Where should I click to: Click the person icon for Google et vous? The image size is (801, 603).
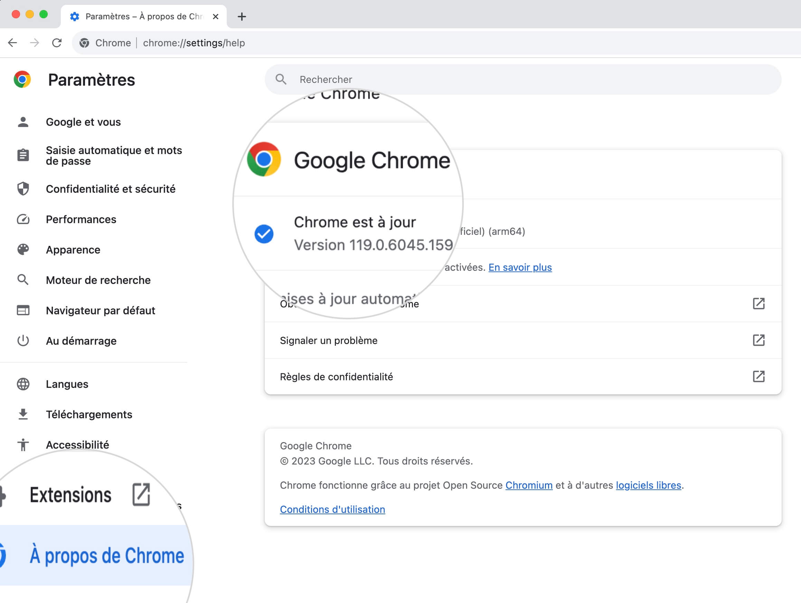(23, 122)
